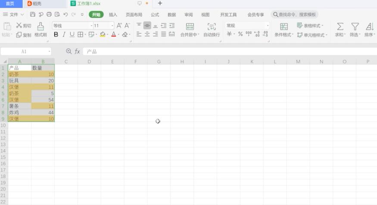Click the eraser clear-format icon
The width and height of the screenshot is (377, 205).
(x=125, y=34)
